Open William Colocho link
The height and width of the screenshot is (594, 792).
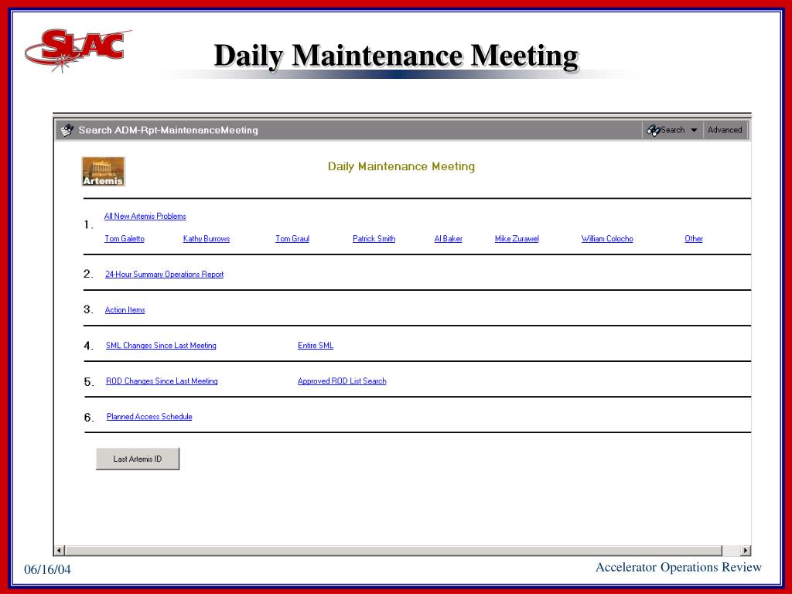[607, 238]
